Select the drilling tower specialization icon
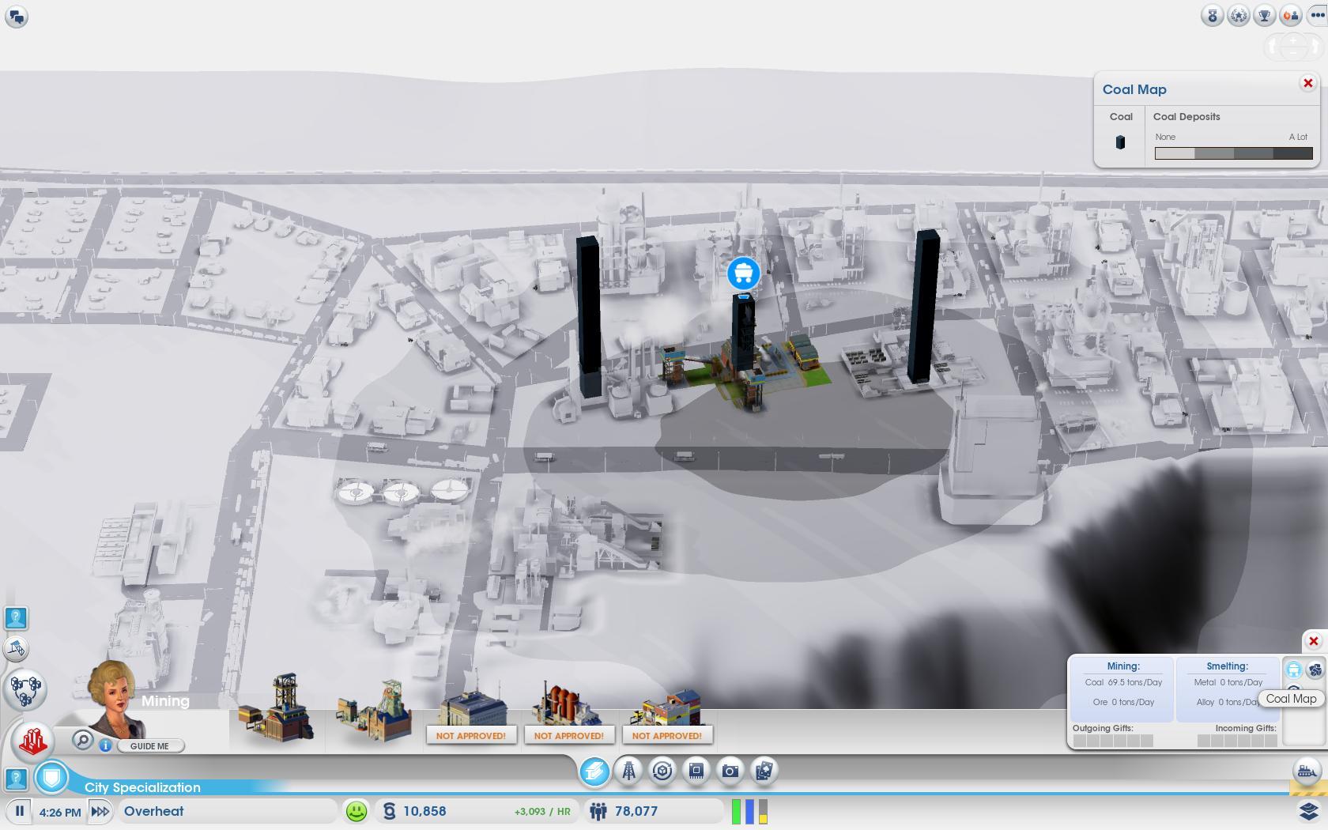Viewport: 1328px width, 830px height. tap(628, 771)
